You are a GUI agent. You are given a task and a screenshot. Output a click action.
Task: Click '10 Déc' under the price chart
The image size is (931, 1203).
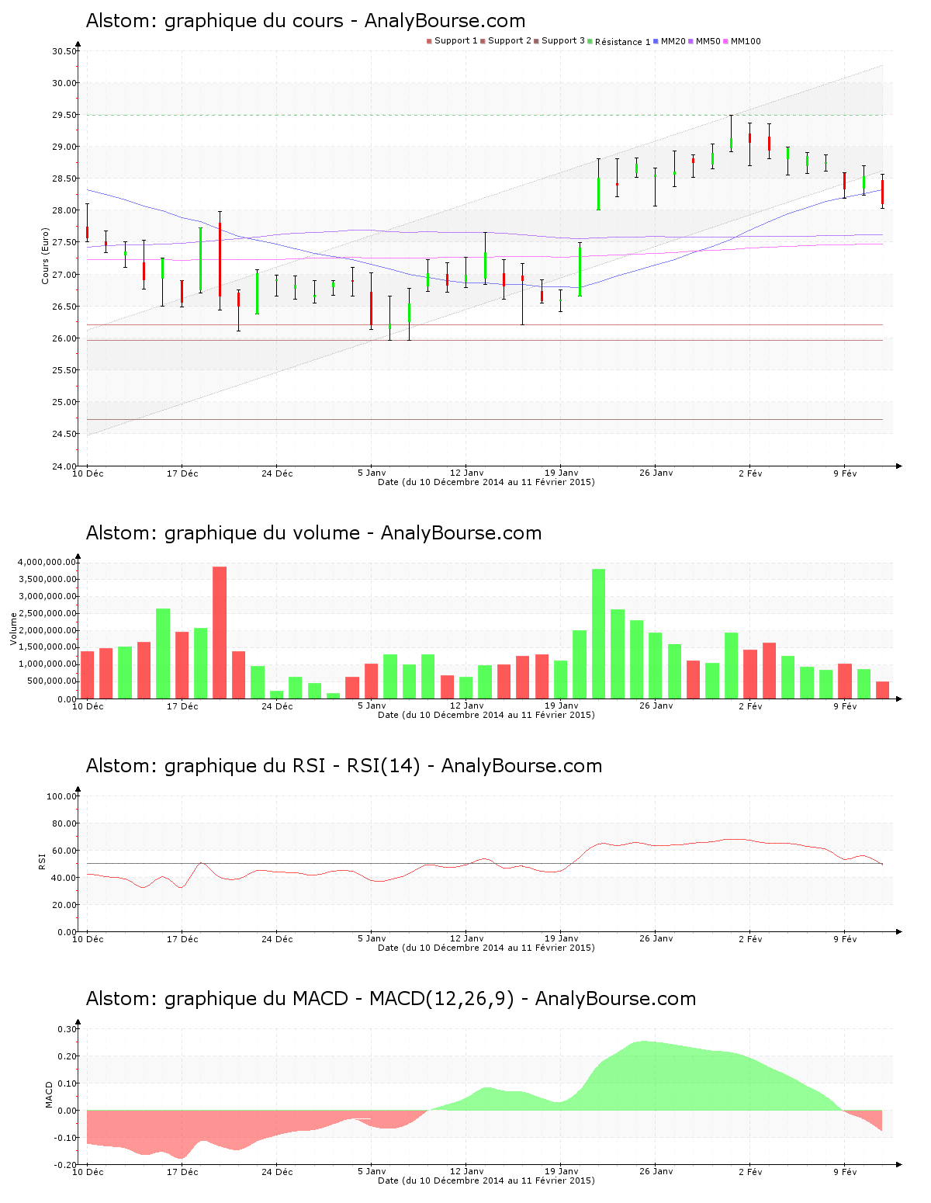pos(88,473)
